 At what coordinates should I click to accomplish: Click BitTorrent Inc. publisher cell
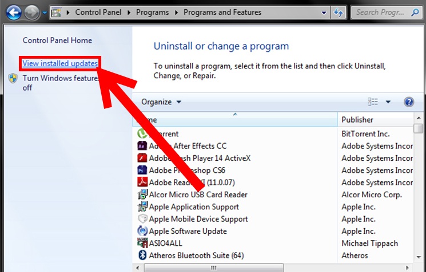[365, 134]
